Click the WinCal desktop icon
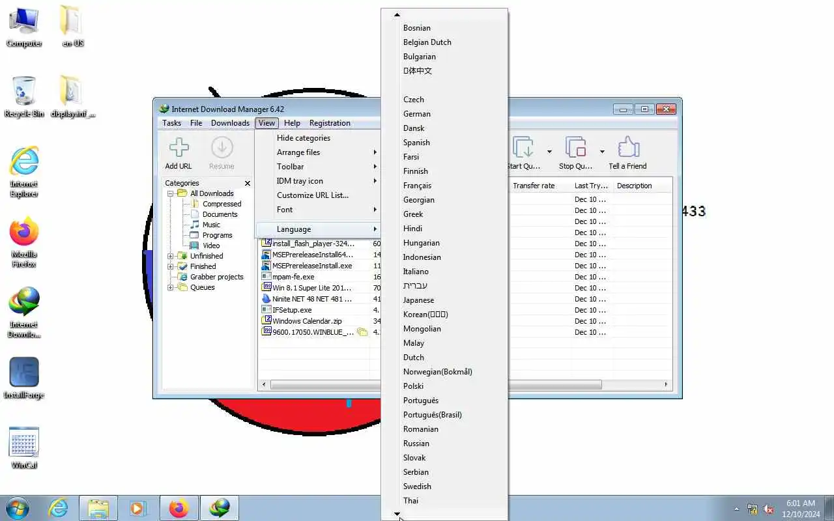834x521 pixels. (x=24, y=448)
